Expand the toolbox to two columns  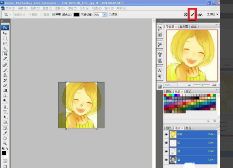tap(2, 21)
